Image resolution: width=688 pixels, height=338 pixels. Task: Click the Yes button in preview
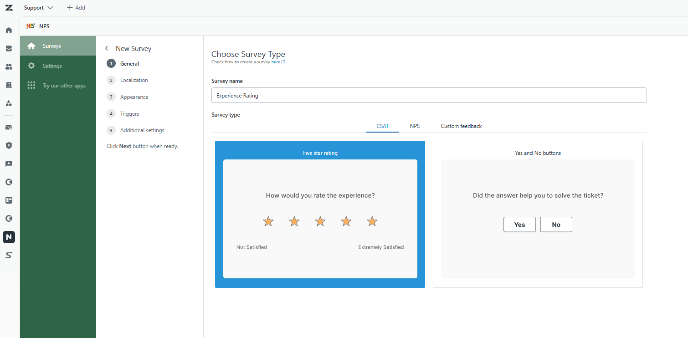[x=519, y=225]
